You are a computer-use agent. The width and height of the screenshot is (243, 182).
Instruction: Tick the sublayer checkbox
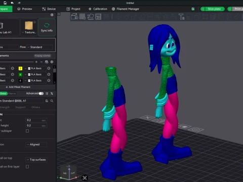(27, 131)
